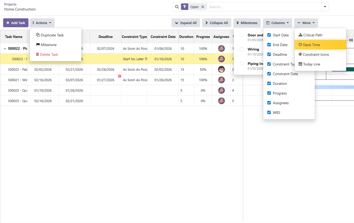The height and width of the screenshot is (223, 354).
Task: Delete the selected task
Action: (49, 54)
